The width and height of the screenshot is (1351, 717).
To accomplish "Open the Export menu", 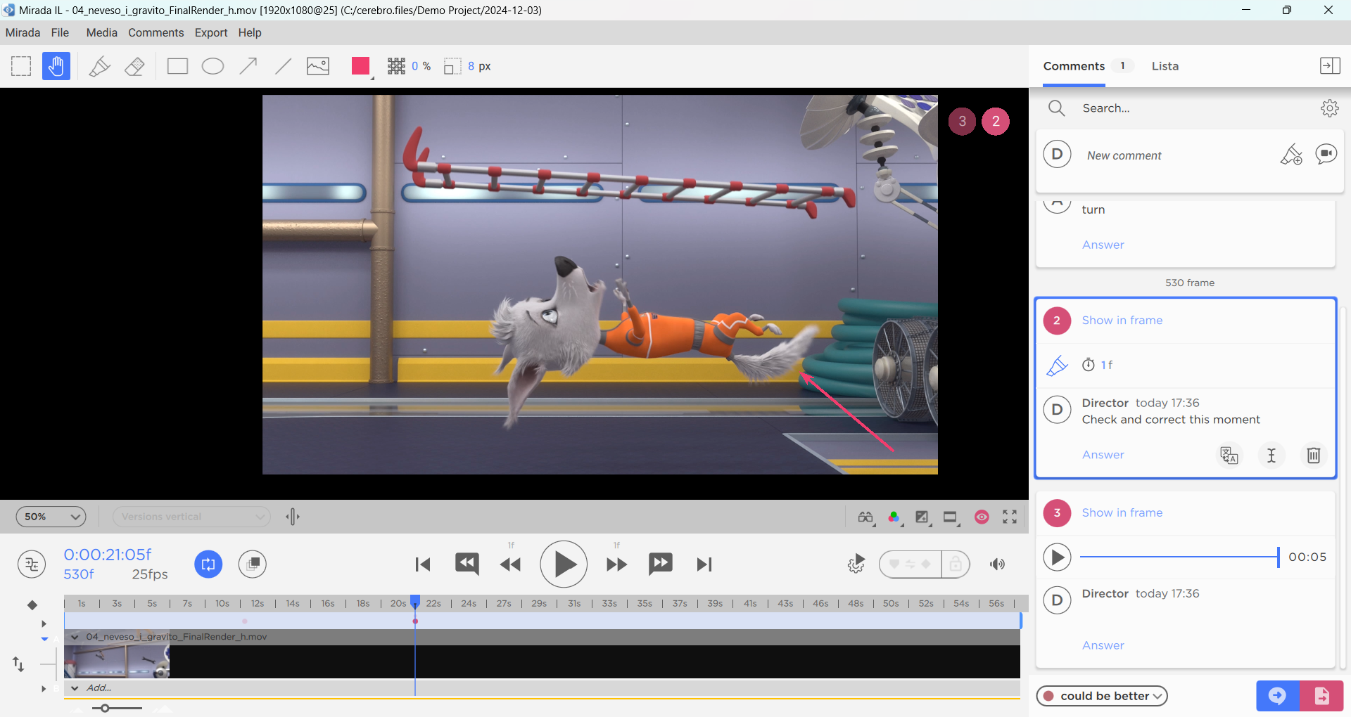I will [x=211, y=32].
